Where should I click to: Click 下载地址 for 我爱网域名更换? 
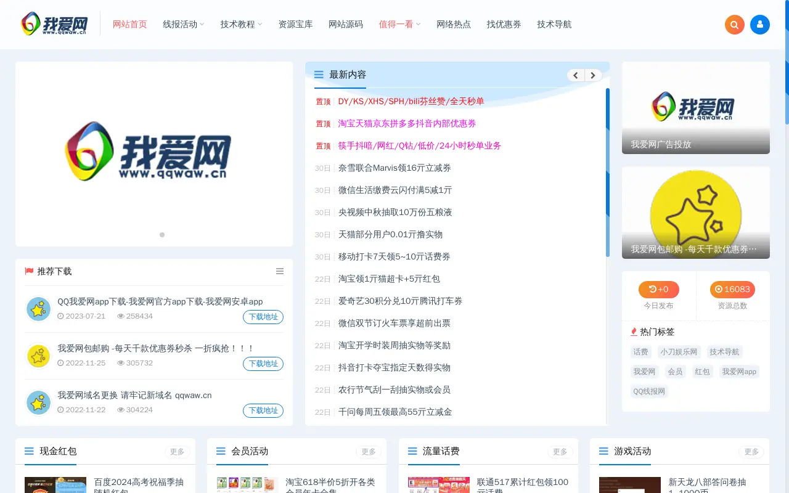pos(263,410)
